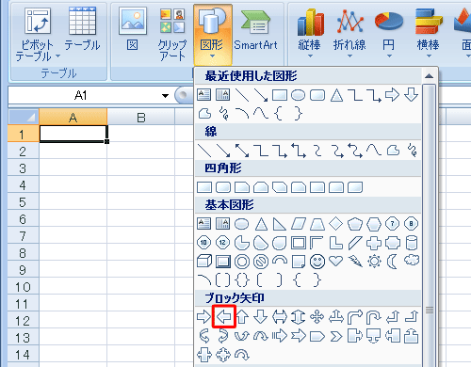Select the right arrow in ブロック矢印 section
The width and height of the screenshot is (471, 367).
(204, 317)
